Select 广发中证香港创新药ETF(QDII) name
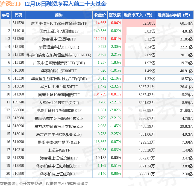Image resolution: width=194 pixels, height=186 pixels. (59, 63)
